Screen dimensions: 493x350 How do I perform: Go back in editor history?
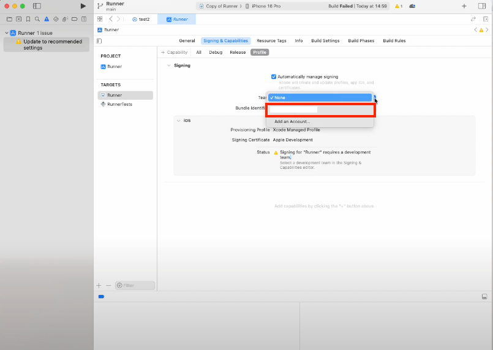[x=111, y=19]
